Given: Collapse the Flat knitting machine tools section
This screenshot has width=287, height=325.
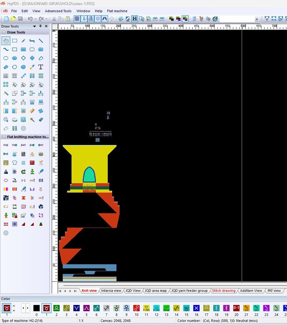Looking at the screenshot, I should click(4, 137).
